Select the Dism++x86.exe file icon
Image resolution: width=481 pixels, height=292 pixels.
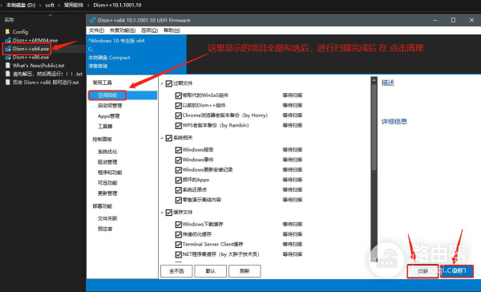(x=8, y=57)
